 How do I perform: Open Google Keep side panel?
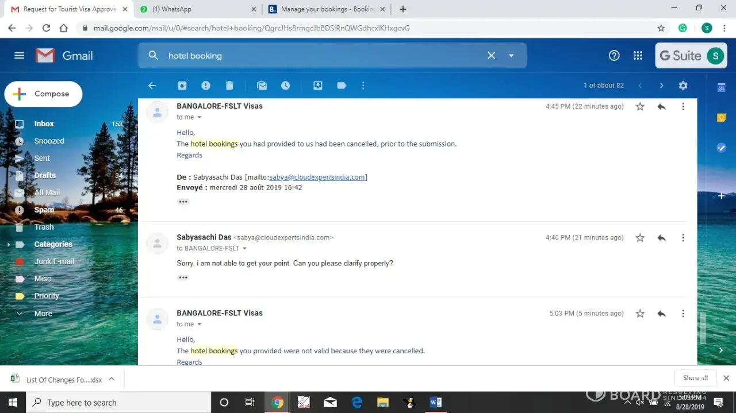(721, 118)
